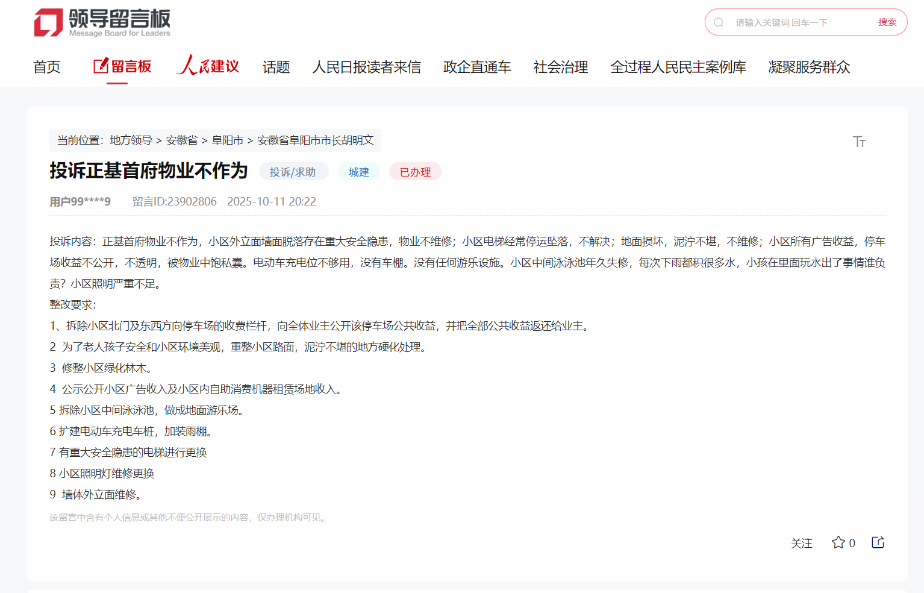924x593 pixels.
Task: Switch to the 首页 home tab
Action: coord(47,67)
